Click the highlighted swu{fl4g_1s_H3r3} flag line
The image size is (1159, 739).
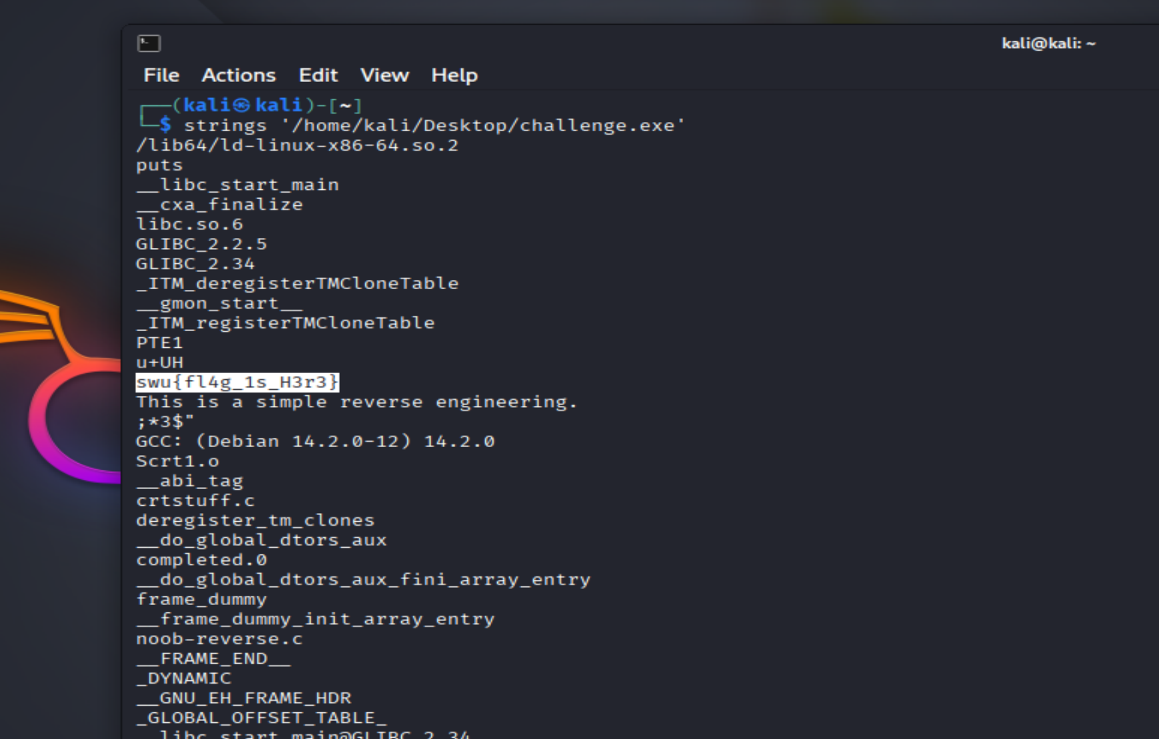pos(237,382)
